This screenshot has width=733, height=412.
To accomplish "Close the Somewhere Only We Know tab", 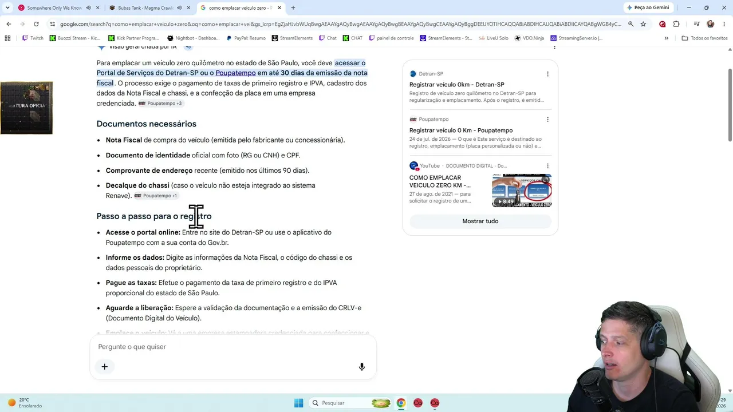I will [x=97, y=8].
